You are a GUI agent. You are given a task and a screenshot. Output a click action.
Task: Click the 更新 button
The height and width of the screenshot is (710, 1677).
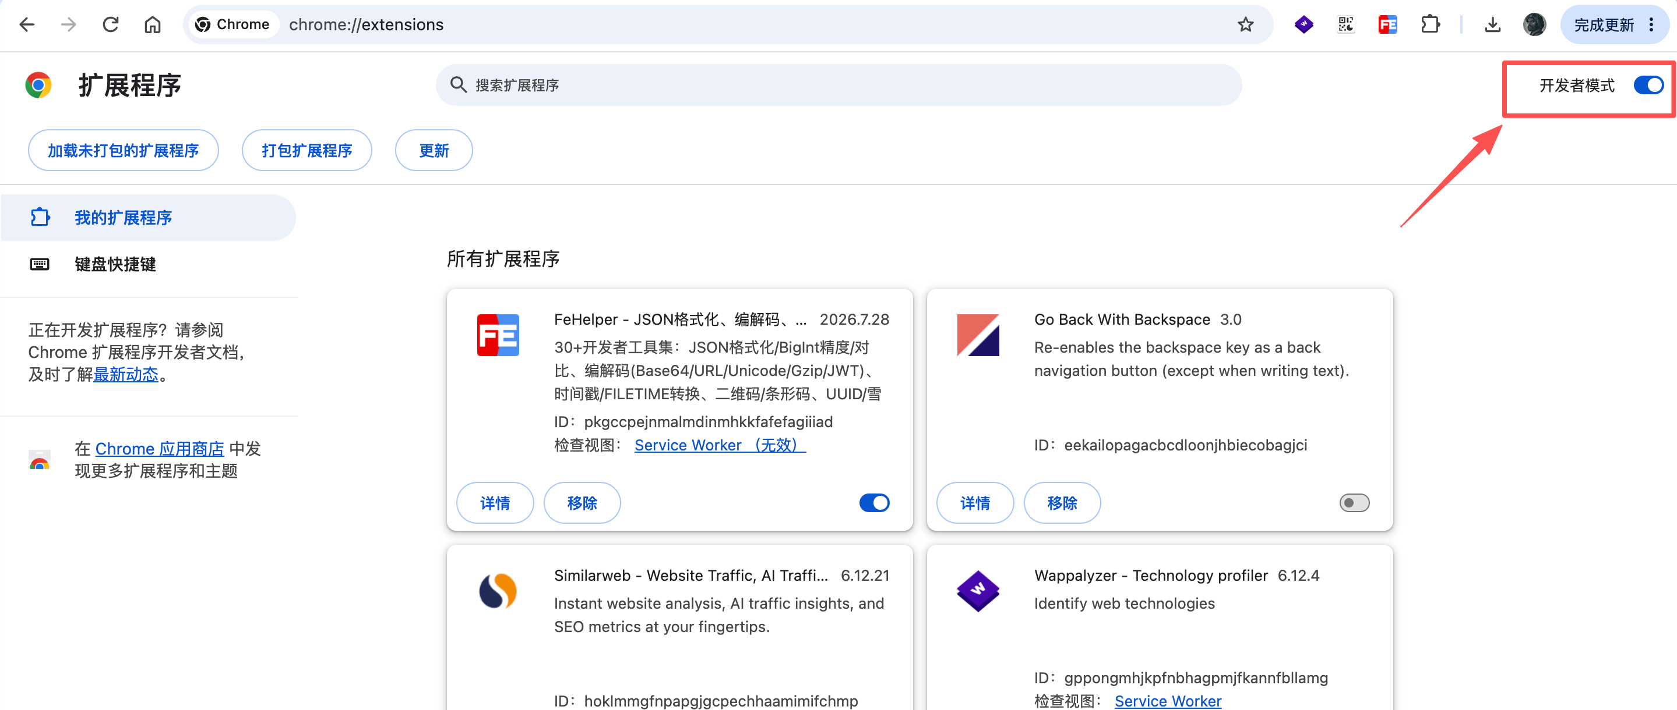click(434, 150)
